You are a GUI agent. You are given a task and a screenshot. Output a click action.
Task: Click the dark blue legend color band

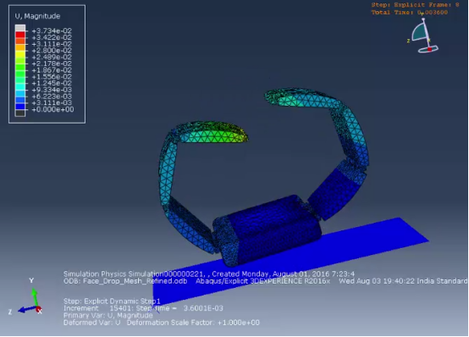[20, 107]
